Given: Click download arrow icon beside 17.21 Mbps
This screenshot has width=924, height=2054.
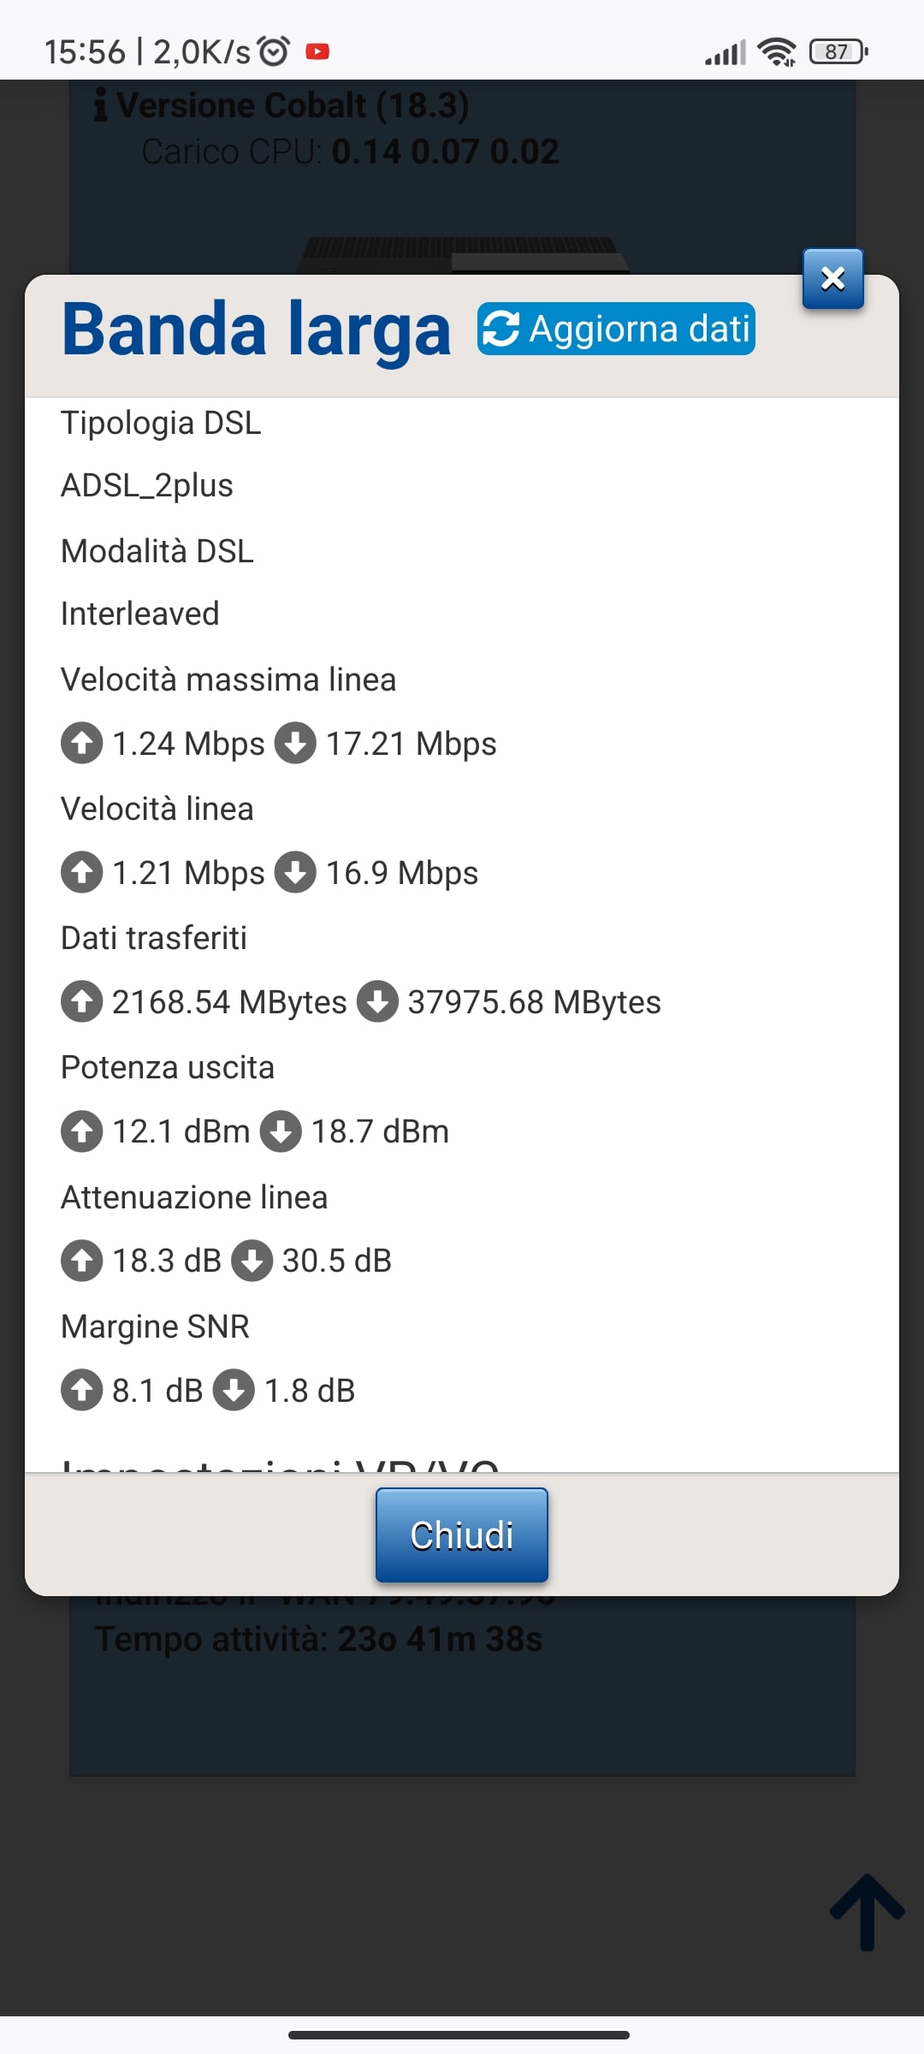Looking at the screenshot, I should point(295,743).
